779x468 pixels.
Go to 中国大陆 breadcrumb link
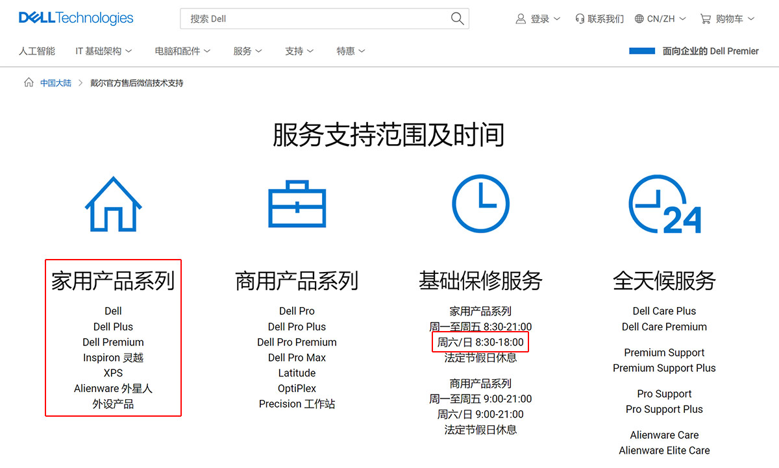(56, 83)
